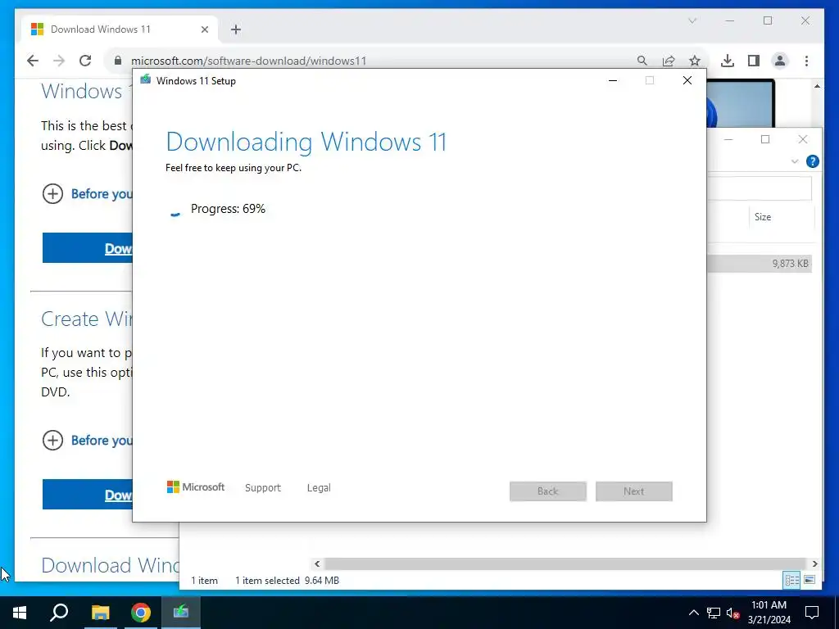Click browser page scroll up arrow
839x629 pixels.
pyautogui.click(x=817, y=86)
